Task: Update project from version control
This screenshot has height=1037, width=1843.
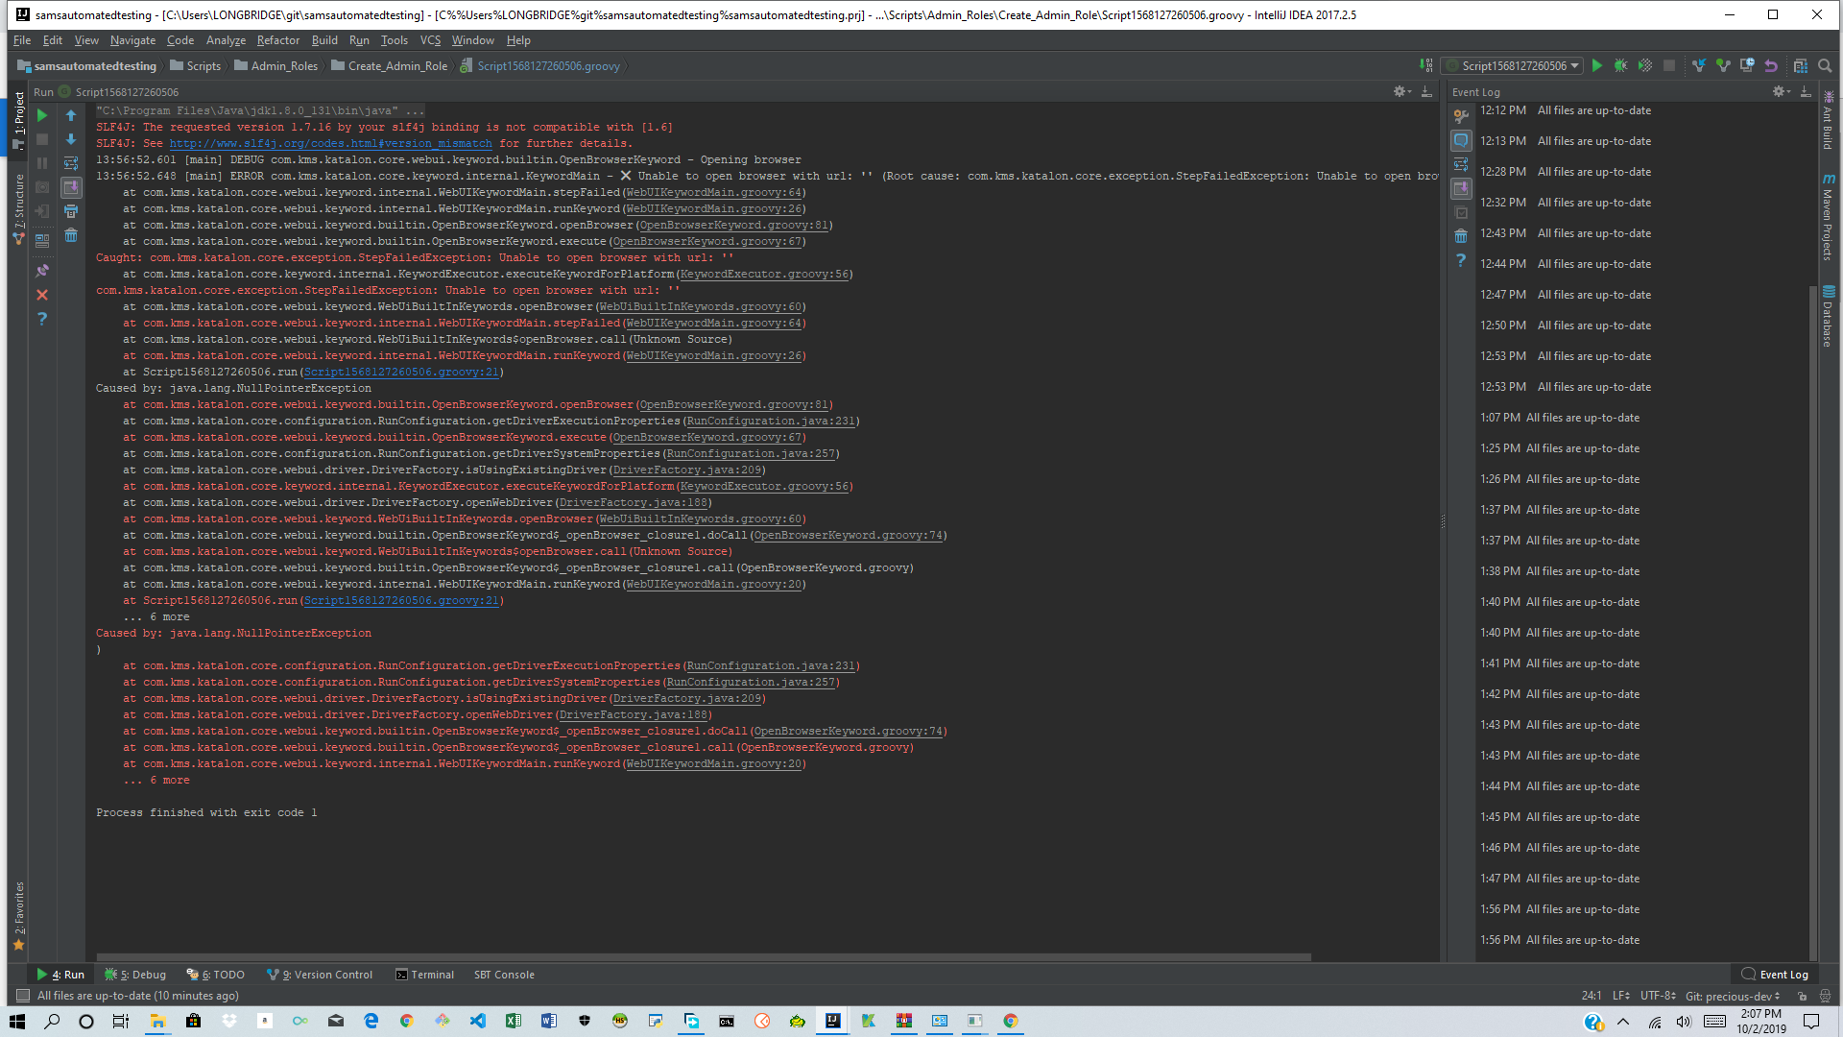Action: tap(1700, 66)
